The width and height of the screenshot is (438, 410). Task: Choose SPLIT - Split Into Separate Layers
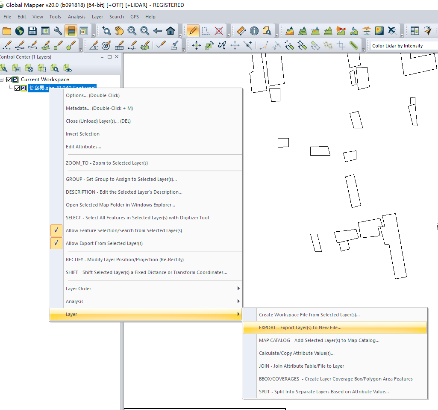tap(335, 392)
